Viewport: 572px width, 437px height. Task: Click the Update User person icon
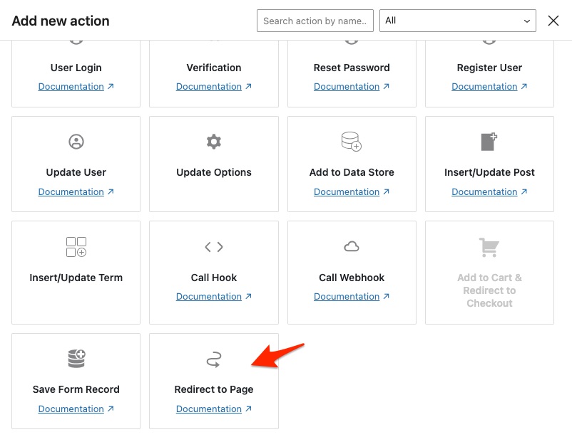(76, 142)
